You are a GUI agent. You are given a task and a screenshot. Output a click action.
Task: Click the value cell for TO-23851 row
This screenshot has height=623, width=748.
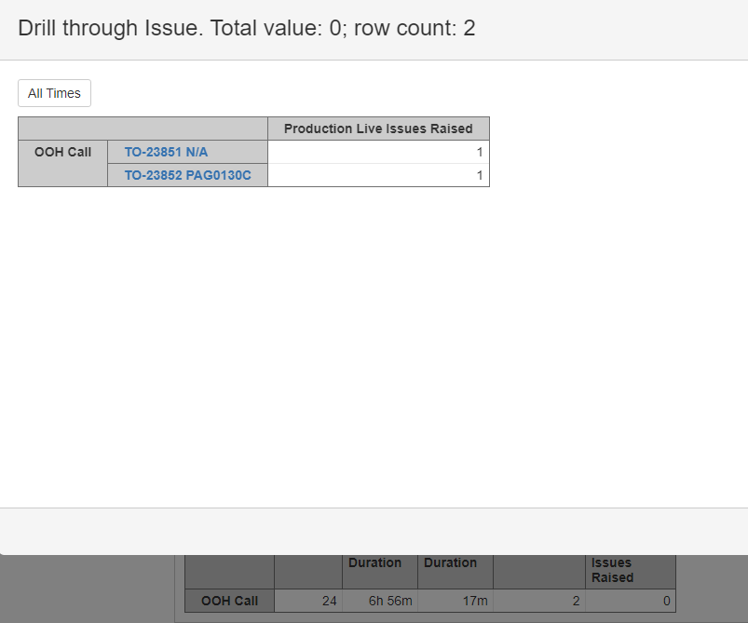[x=378, y=152]
